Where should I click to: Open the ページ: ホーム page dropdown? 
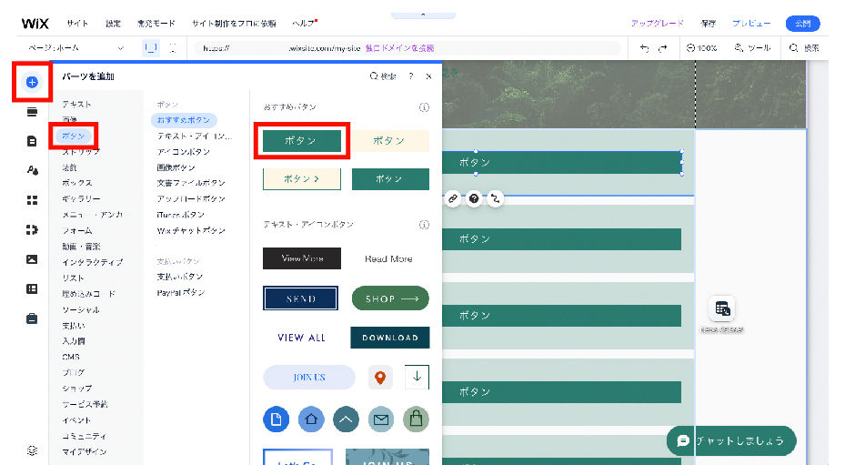76,48
